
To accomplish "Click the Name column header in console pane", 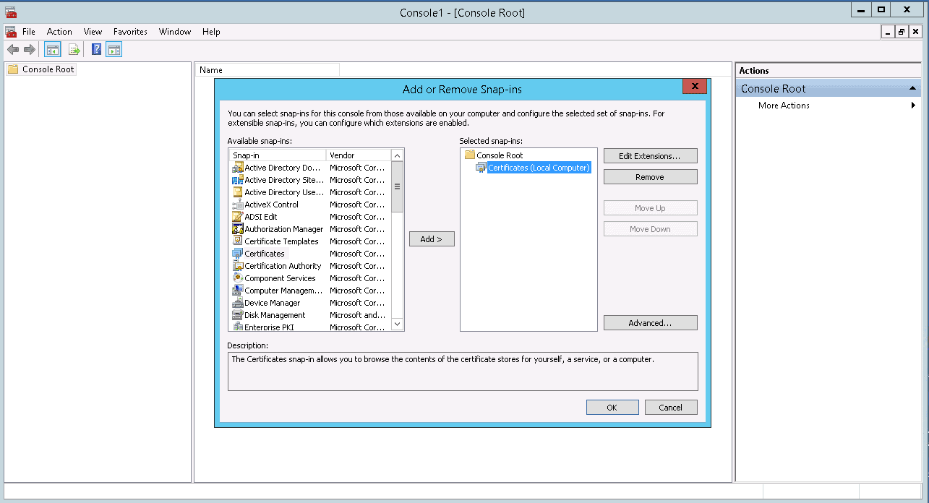I will [x=267, y=70].
